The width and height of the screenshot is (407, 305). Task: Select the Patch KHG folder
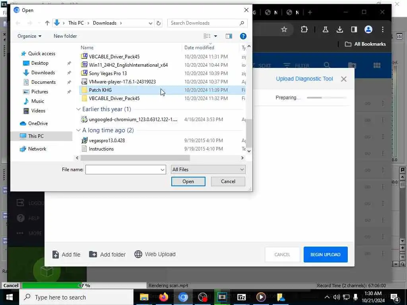162,90
